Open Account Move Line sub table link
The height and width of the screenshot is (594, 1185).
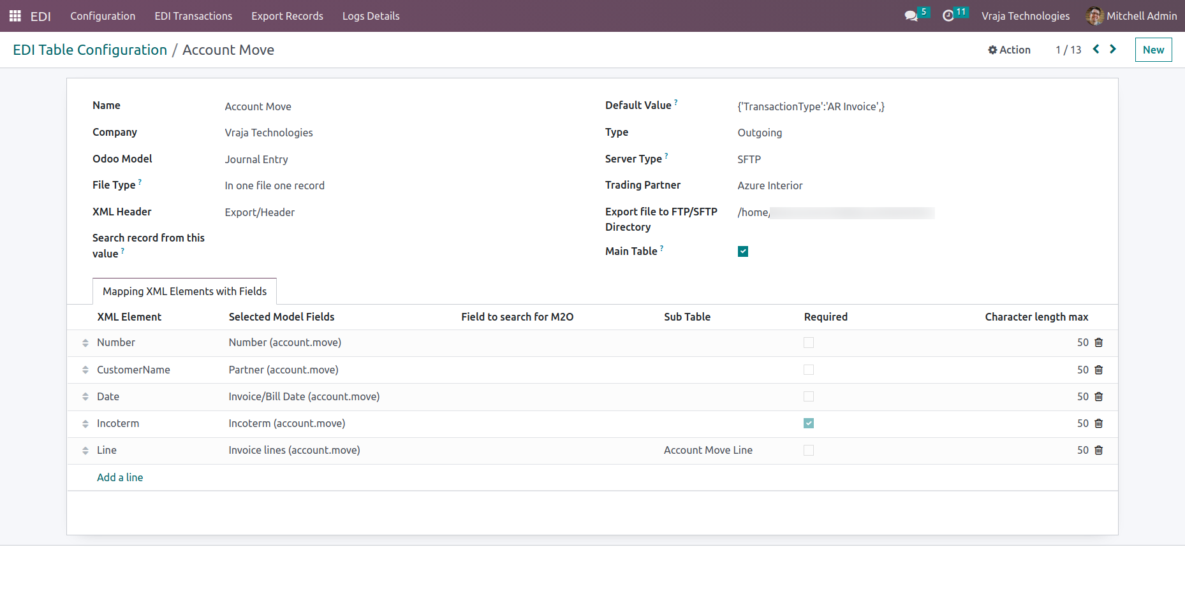(x=708, y=450)
